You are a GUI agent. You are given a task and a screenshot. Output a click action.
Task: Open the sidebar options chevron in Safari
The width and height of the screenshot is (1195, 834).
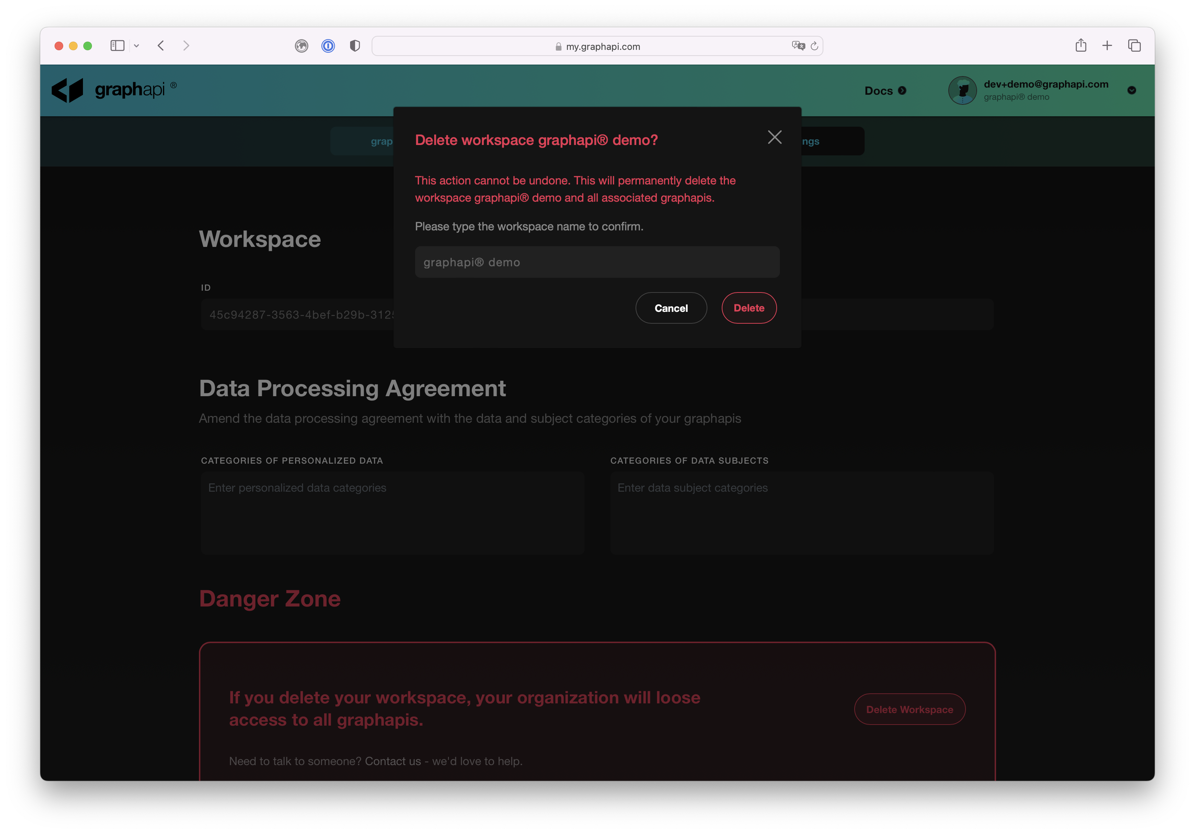click(x=136, y=46)
